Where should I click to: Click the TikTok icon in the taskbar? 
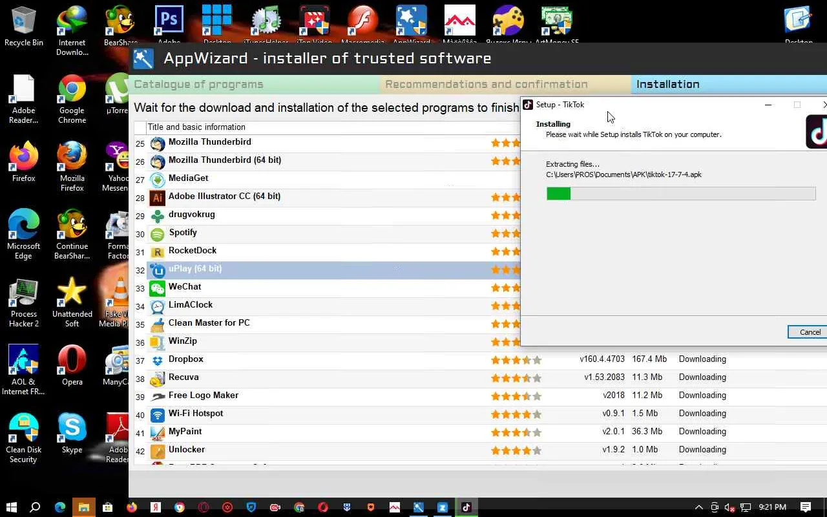coord(466,507)
